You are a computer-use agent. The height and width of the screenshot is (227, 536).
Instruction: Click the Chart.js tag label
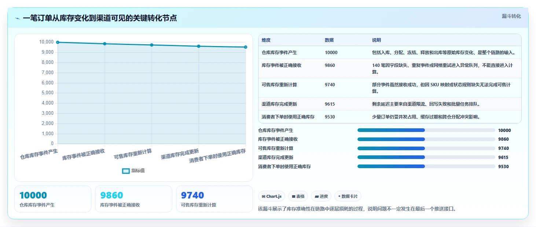274,196
